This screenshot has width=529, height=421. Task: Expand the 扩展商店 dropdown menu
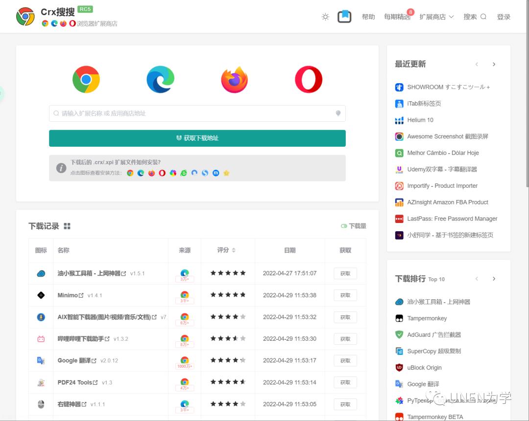coord(436,17)
